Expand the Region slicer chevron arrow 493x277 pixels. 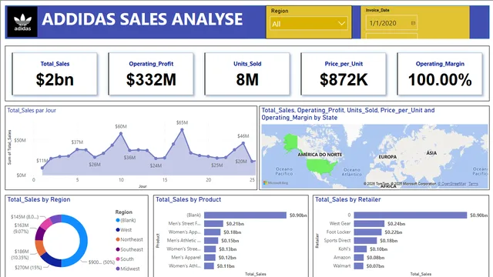click(x=341, y=24)
